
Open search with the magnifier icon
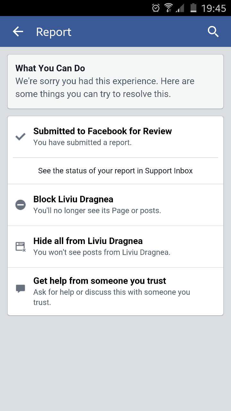click(213, 31)
